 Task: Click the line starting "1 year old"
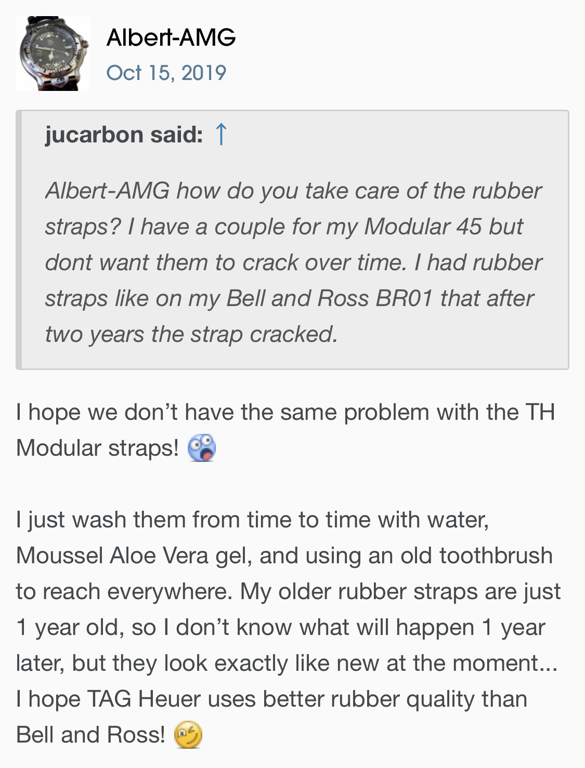coord(281,628)
